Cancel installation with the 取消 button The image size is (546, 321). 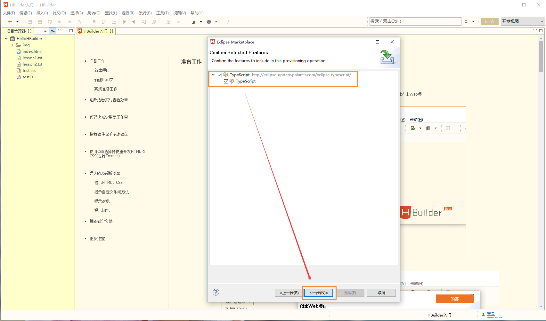tap(381, 293)
